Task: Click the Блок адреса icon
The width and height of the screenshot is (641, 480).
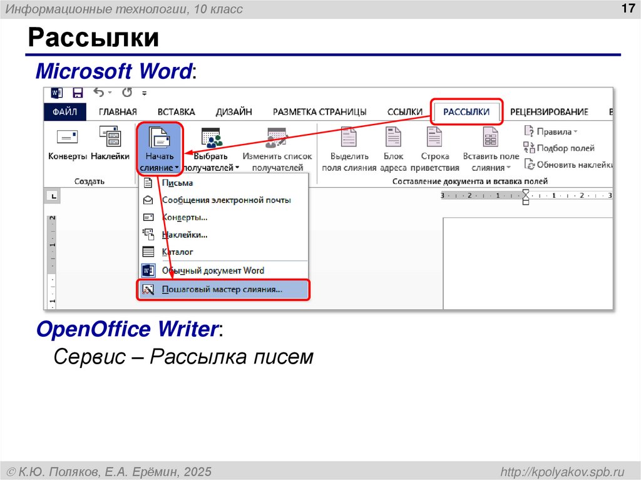Action: [393, 136]
